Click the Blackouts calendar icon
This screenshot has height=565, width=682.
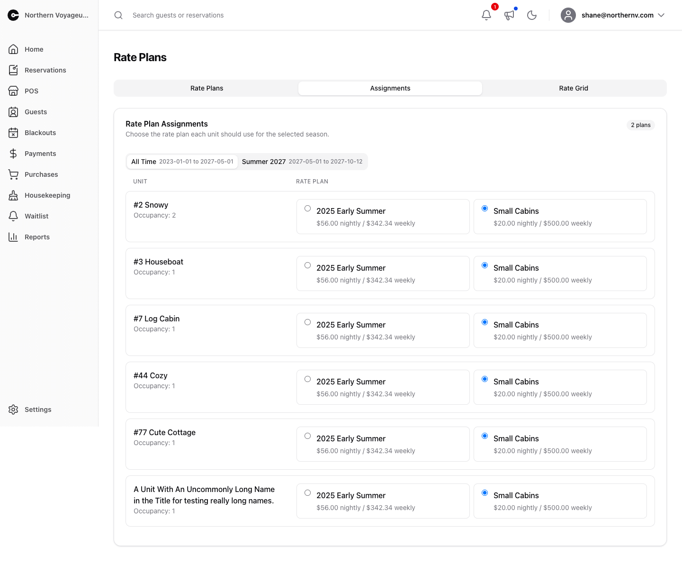(13, 133)
